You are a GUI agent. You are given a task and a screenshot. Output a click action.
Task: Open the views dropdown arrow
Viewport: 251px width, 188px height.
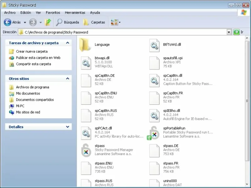[120, 22]
